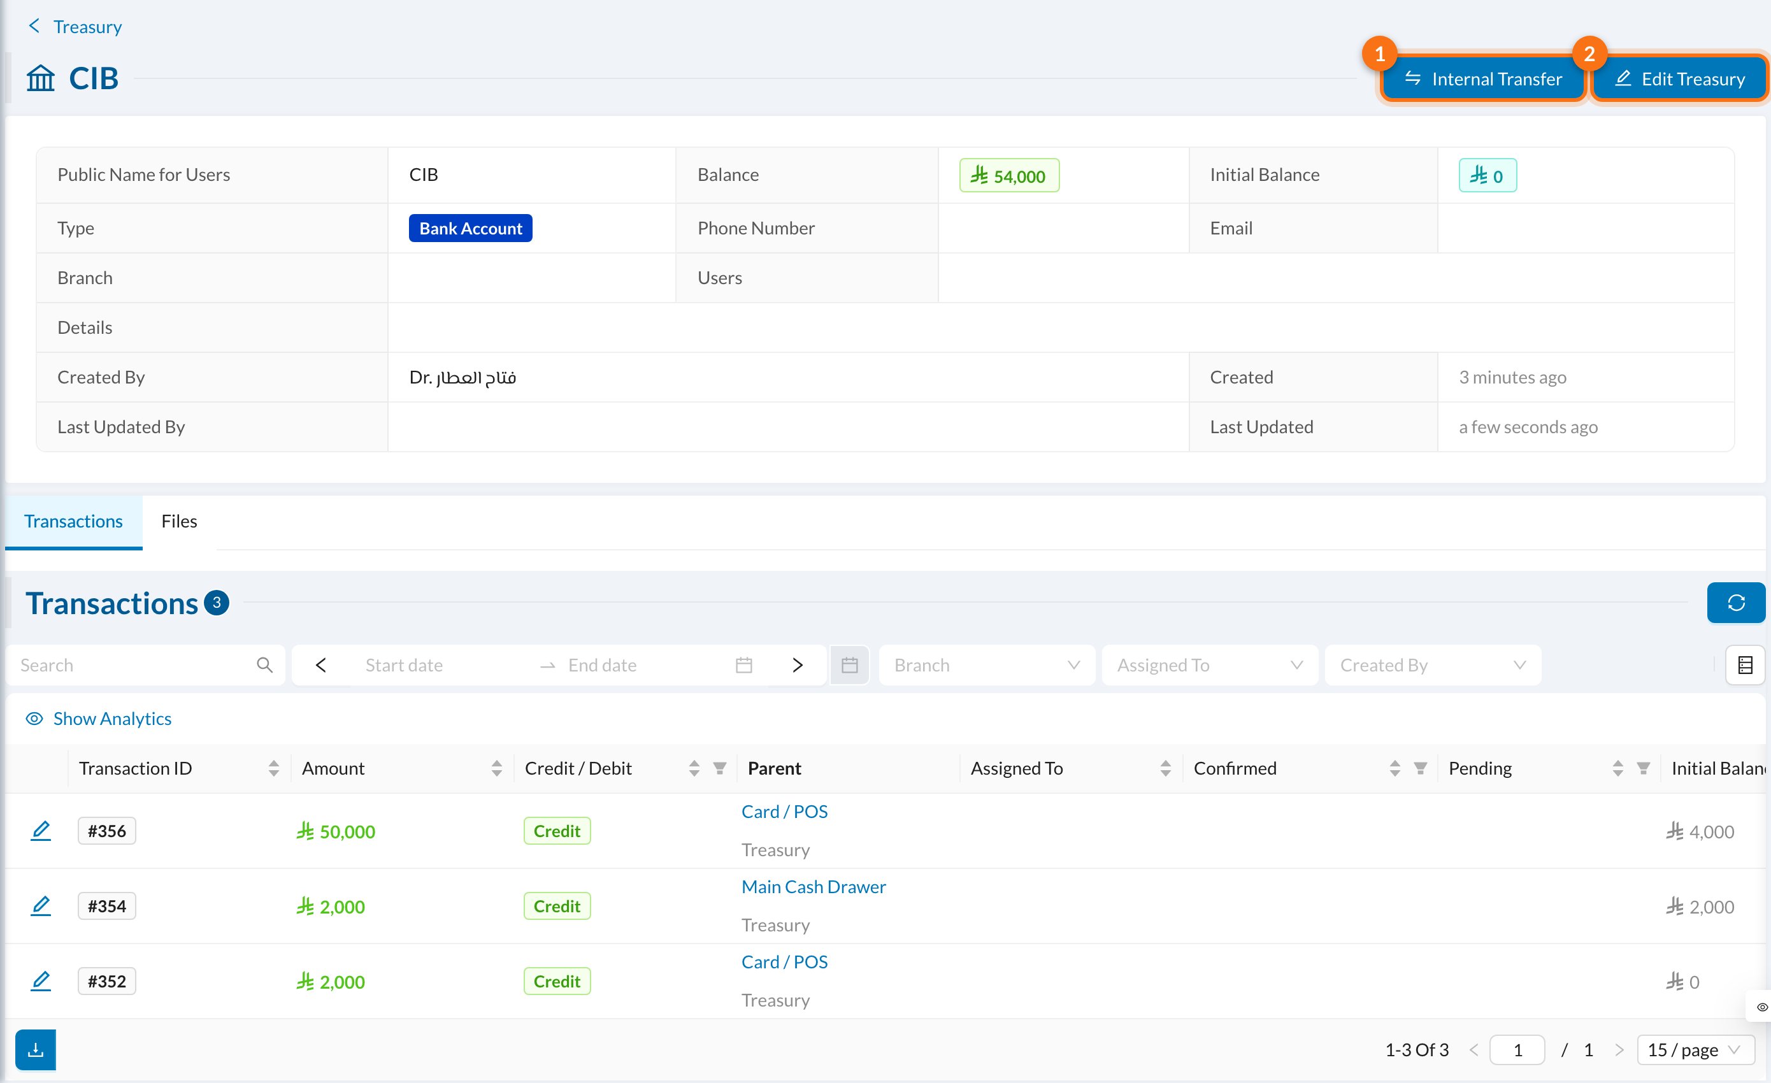Screen dimensions: 1771x1083
Task: Open Card / POS link for #356
Action: [x=784, y=812]
